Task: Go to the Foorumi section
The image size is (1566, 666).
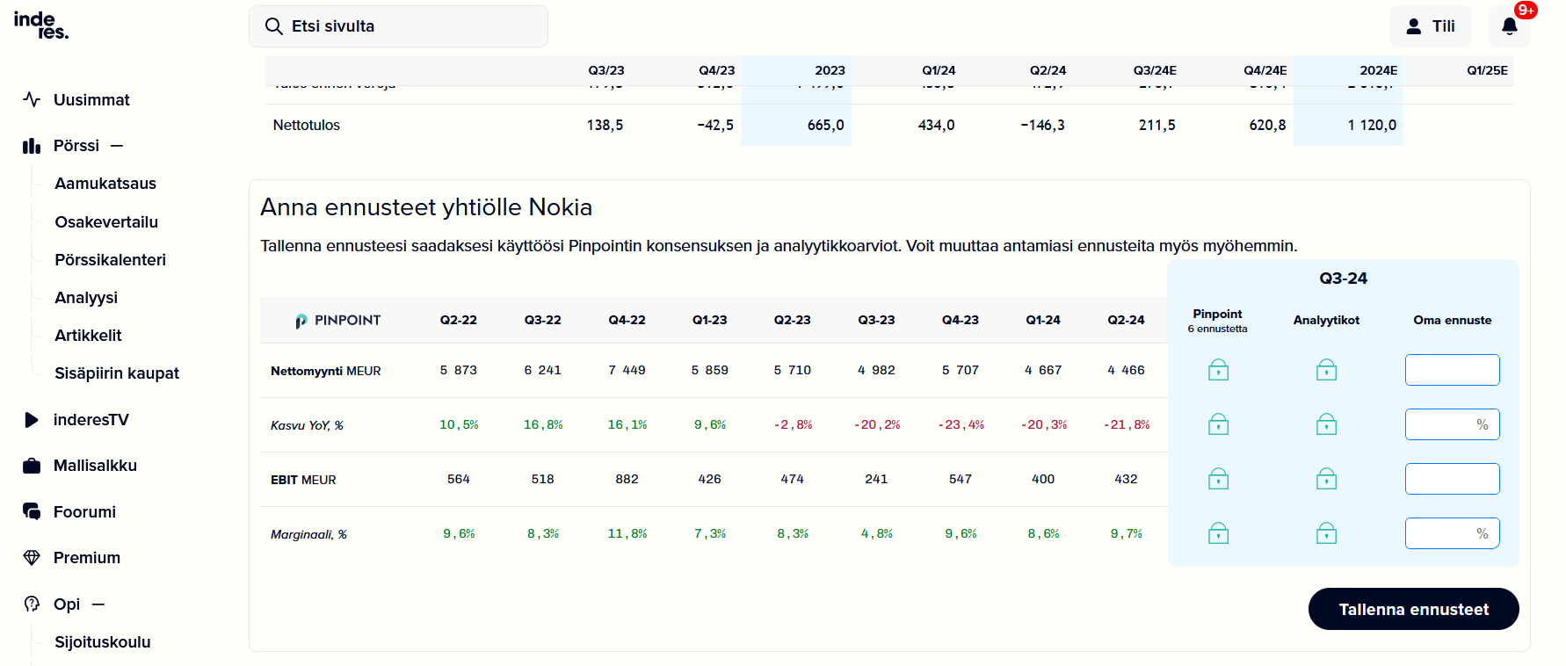Action: click(84, 512)
